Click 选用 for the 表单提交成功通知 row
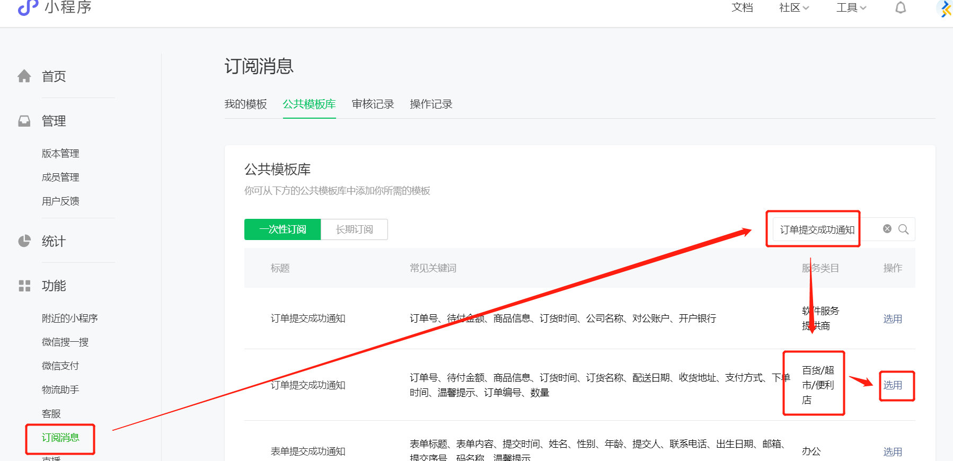 point(893,452)
